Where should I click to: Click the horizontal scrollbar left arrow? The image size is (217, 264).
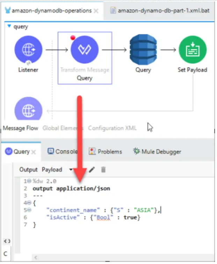(36, 257)
